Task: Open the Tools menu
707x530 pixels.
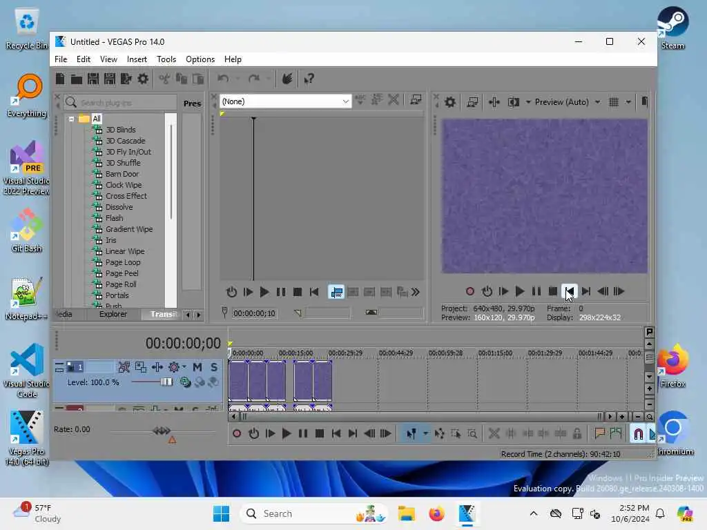Action: pos(166,59)
